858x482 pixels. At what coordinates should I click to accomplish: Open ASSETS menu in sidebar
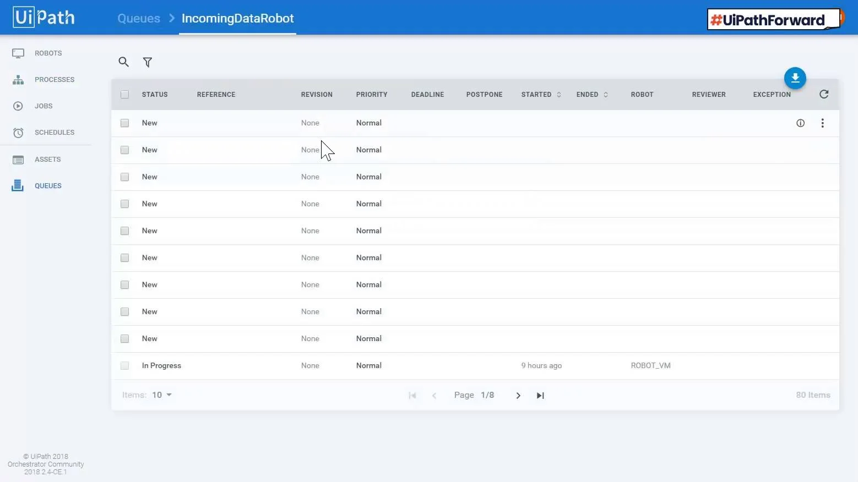48,160
